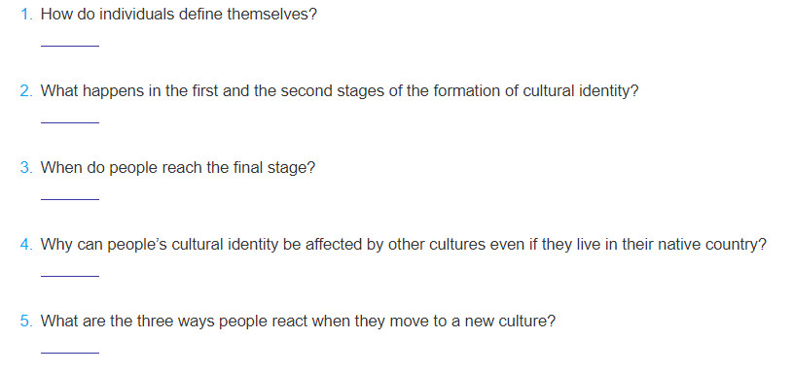Click the blue number 4 label
This screenshot has width=793, height=373.
pyautogui.click(x=26, y=244)
